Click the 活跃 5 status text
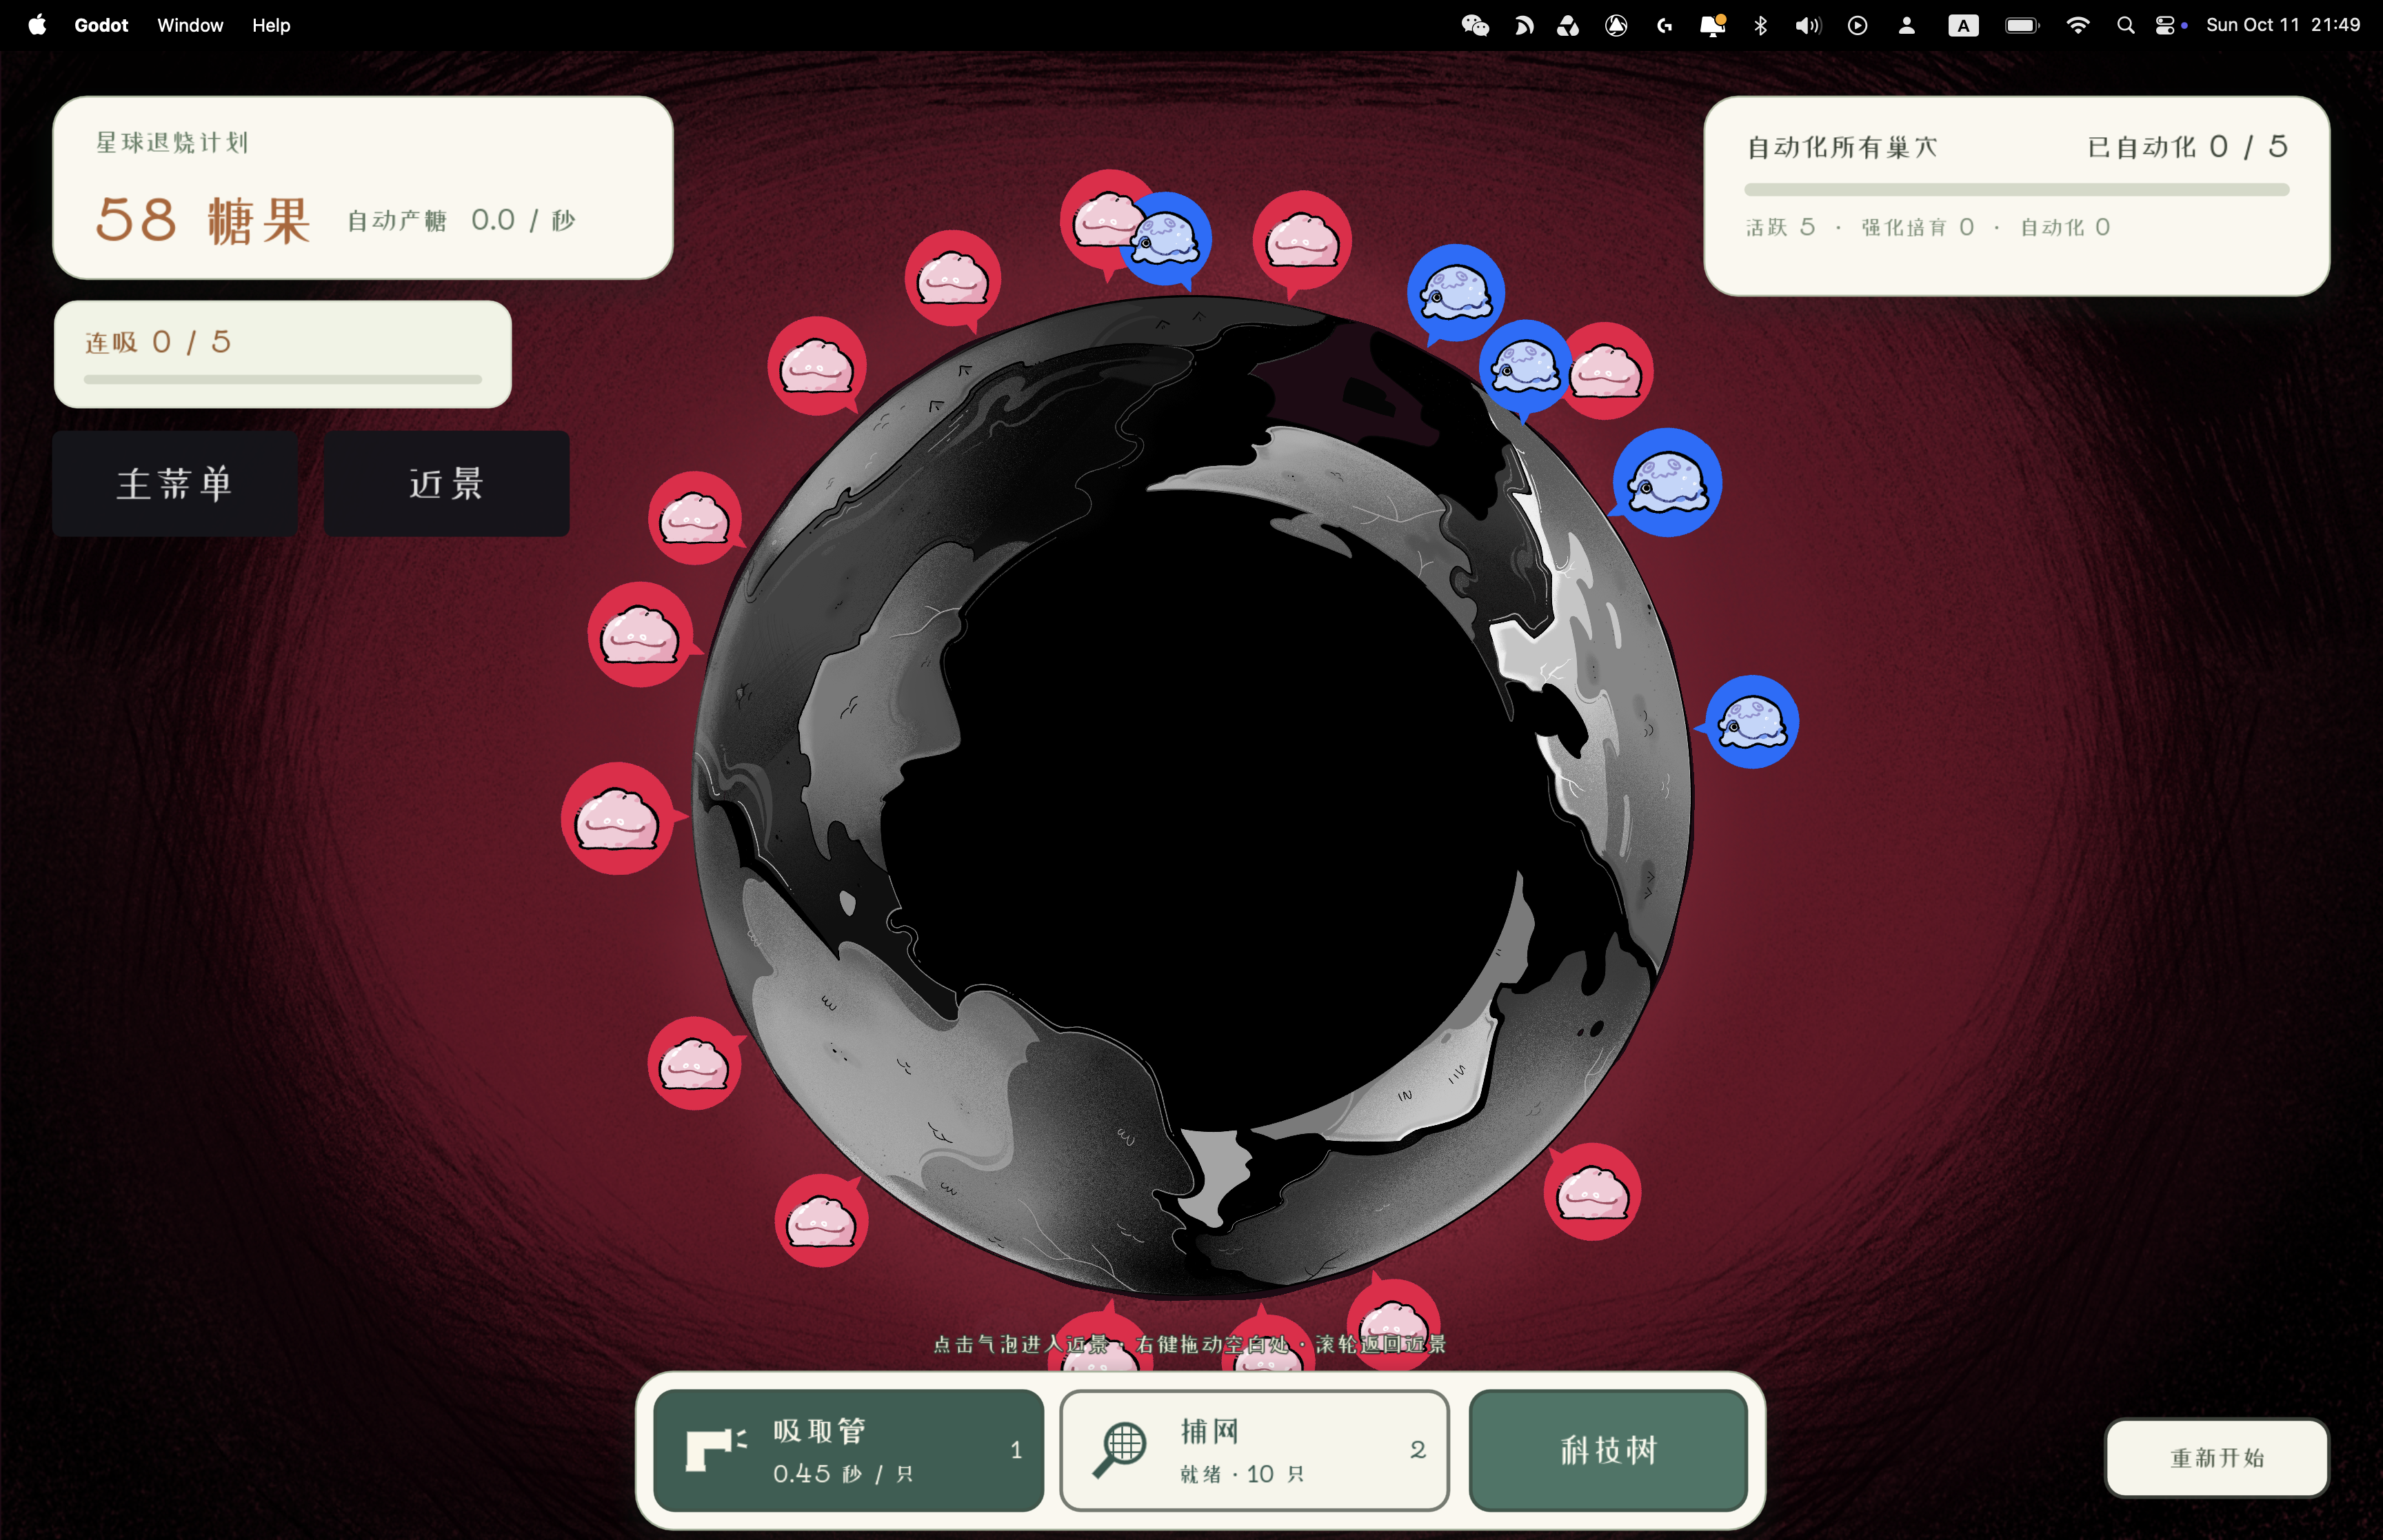The image size is (2383, 1540). (x=1780, y=227)
